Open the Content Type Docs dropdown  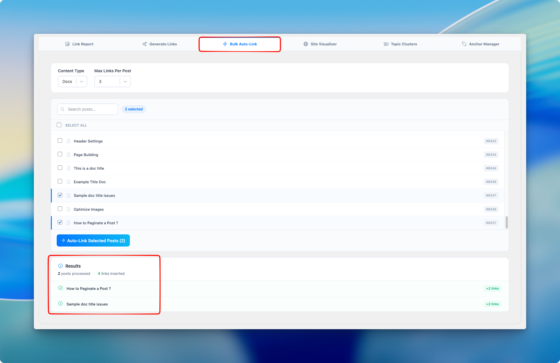(72, 82)
